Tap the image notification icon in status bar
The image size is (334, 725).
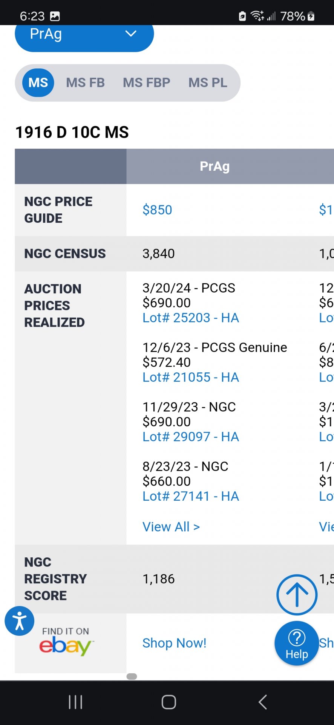pos(55,16)
